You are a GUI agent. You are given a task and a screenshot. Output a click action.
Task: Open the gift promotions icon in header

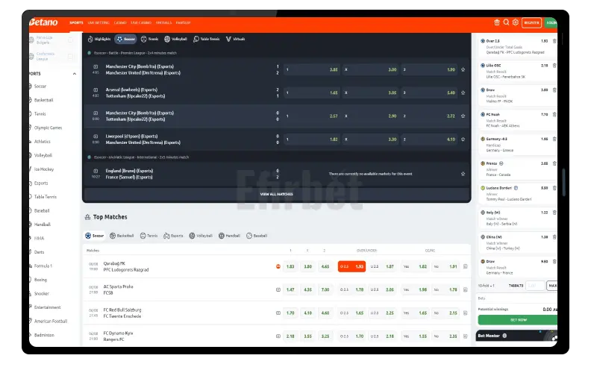pos(497,22)
